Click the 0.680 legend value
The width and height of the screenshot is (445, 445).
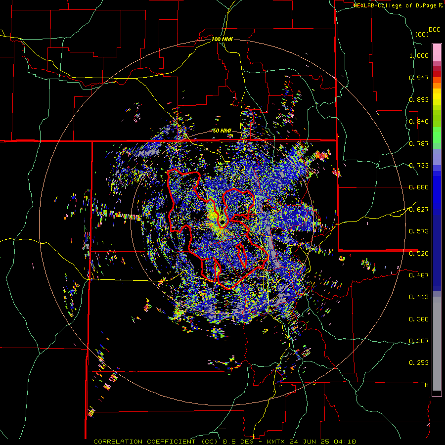click(x=419, y=187)
